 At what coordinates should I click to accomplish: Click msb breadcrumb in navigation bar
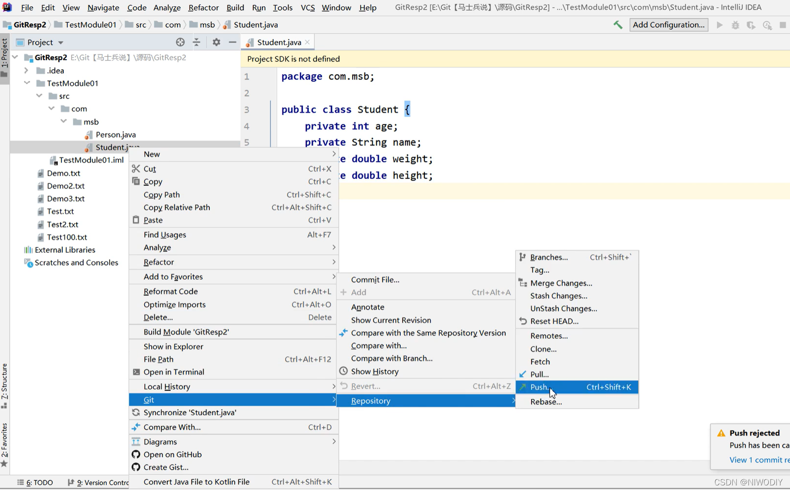[x=207, y=25]
